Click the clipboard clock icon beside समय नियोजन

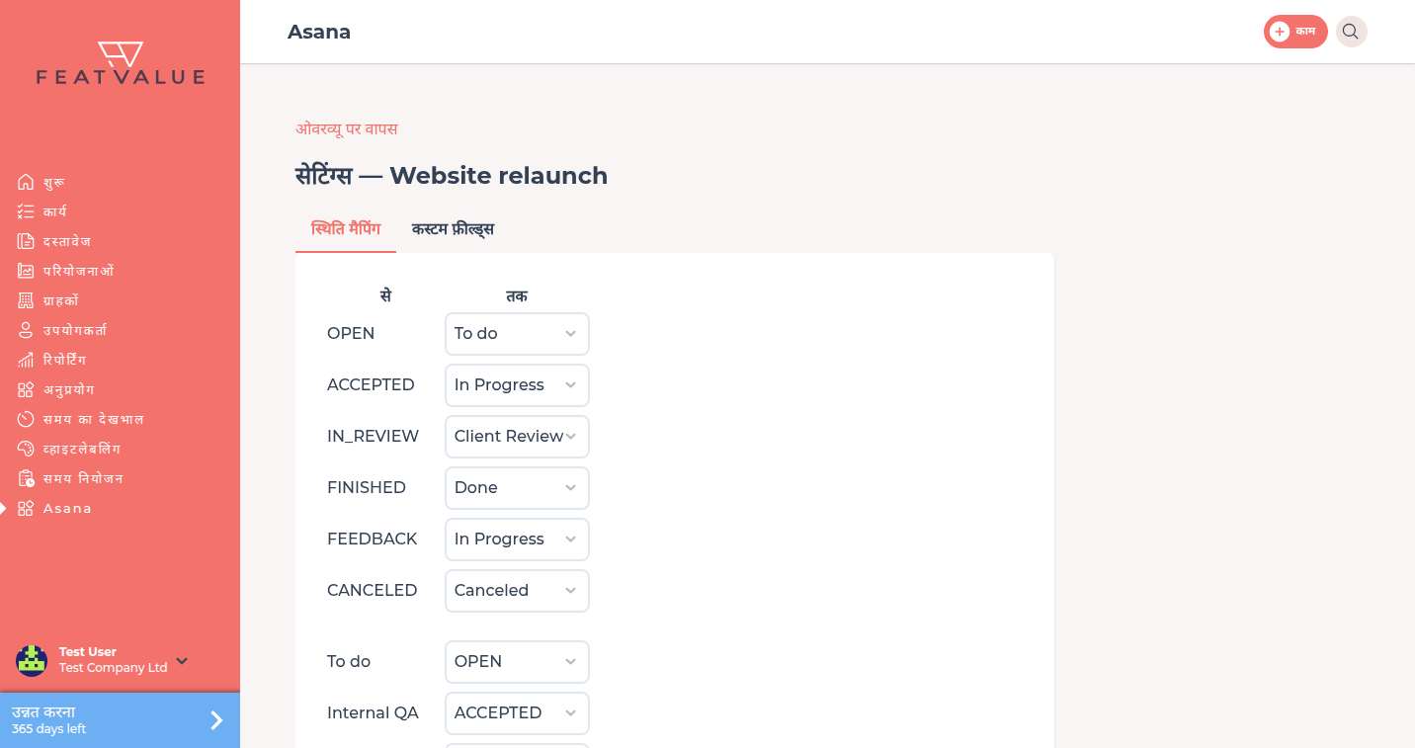(26, 478)
